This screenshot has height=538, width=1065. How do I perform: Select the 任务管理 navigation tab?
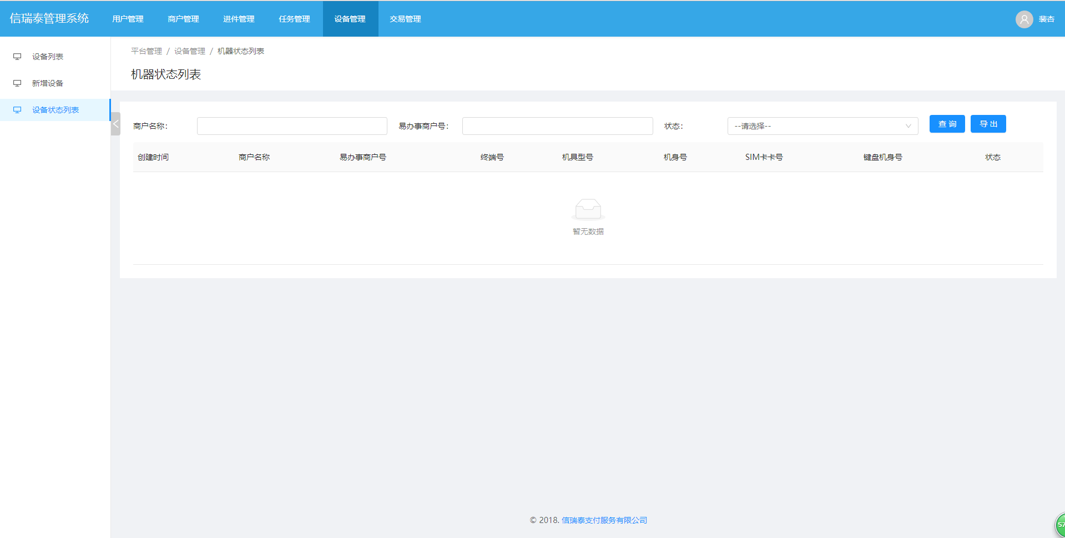click(294, 19)
